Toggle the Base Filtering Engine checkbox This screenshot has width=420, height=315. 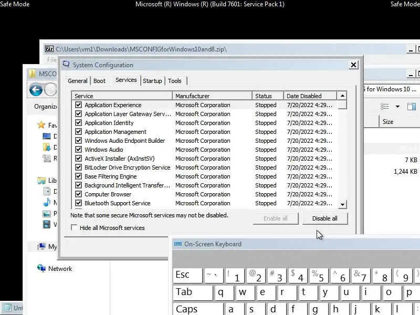[78, 176]
